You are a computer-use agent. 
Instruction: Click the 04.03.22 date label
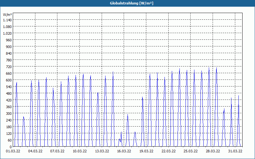point(35,151)
